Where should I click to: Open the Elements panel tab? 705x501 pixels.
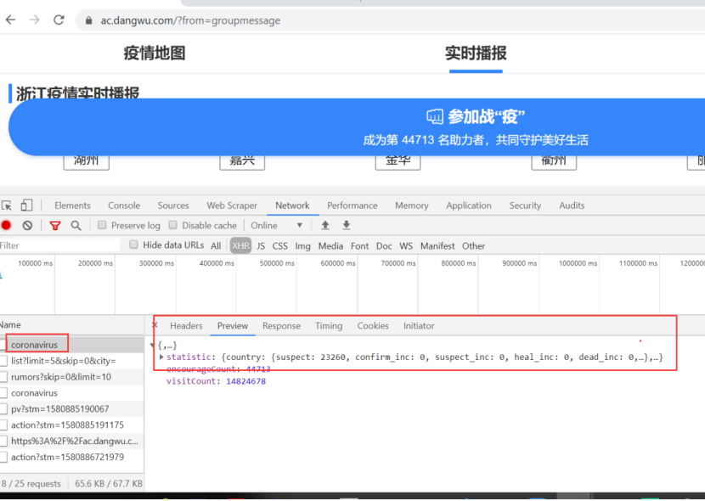[72, 205]
